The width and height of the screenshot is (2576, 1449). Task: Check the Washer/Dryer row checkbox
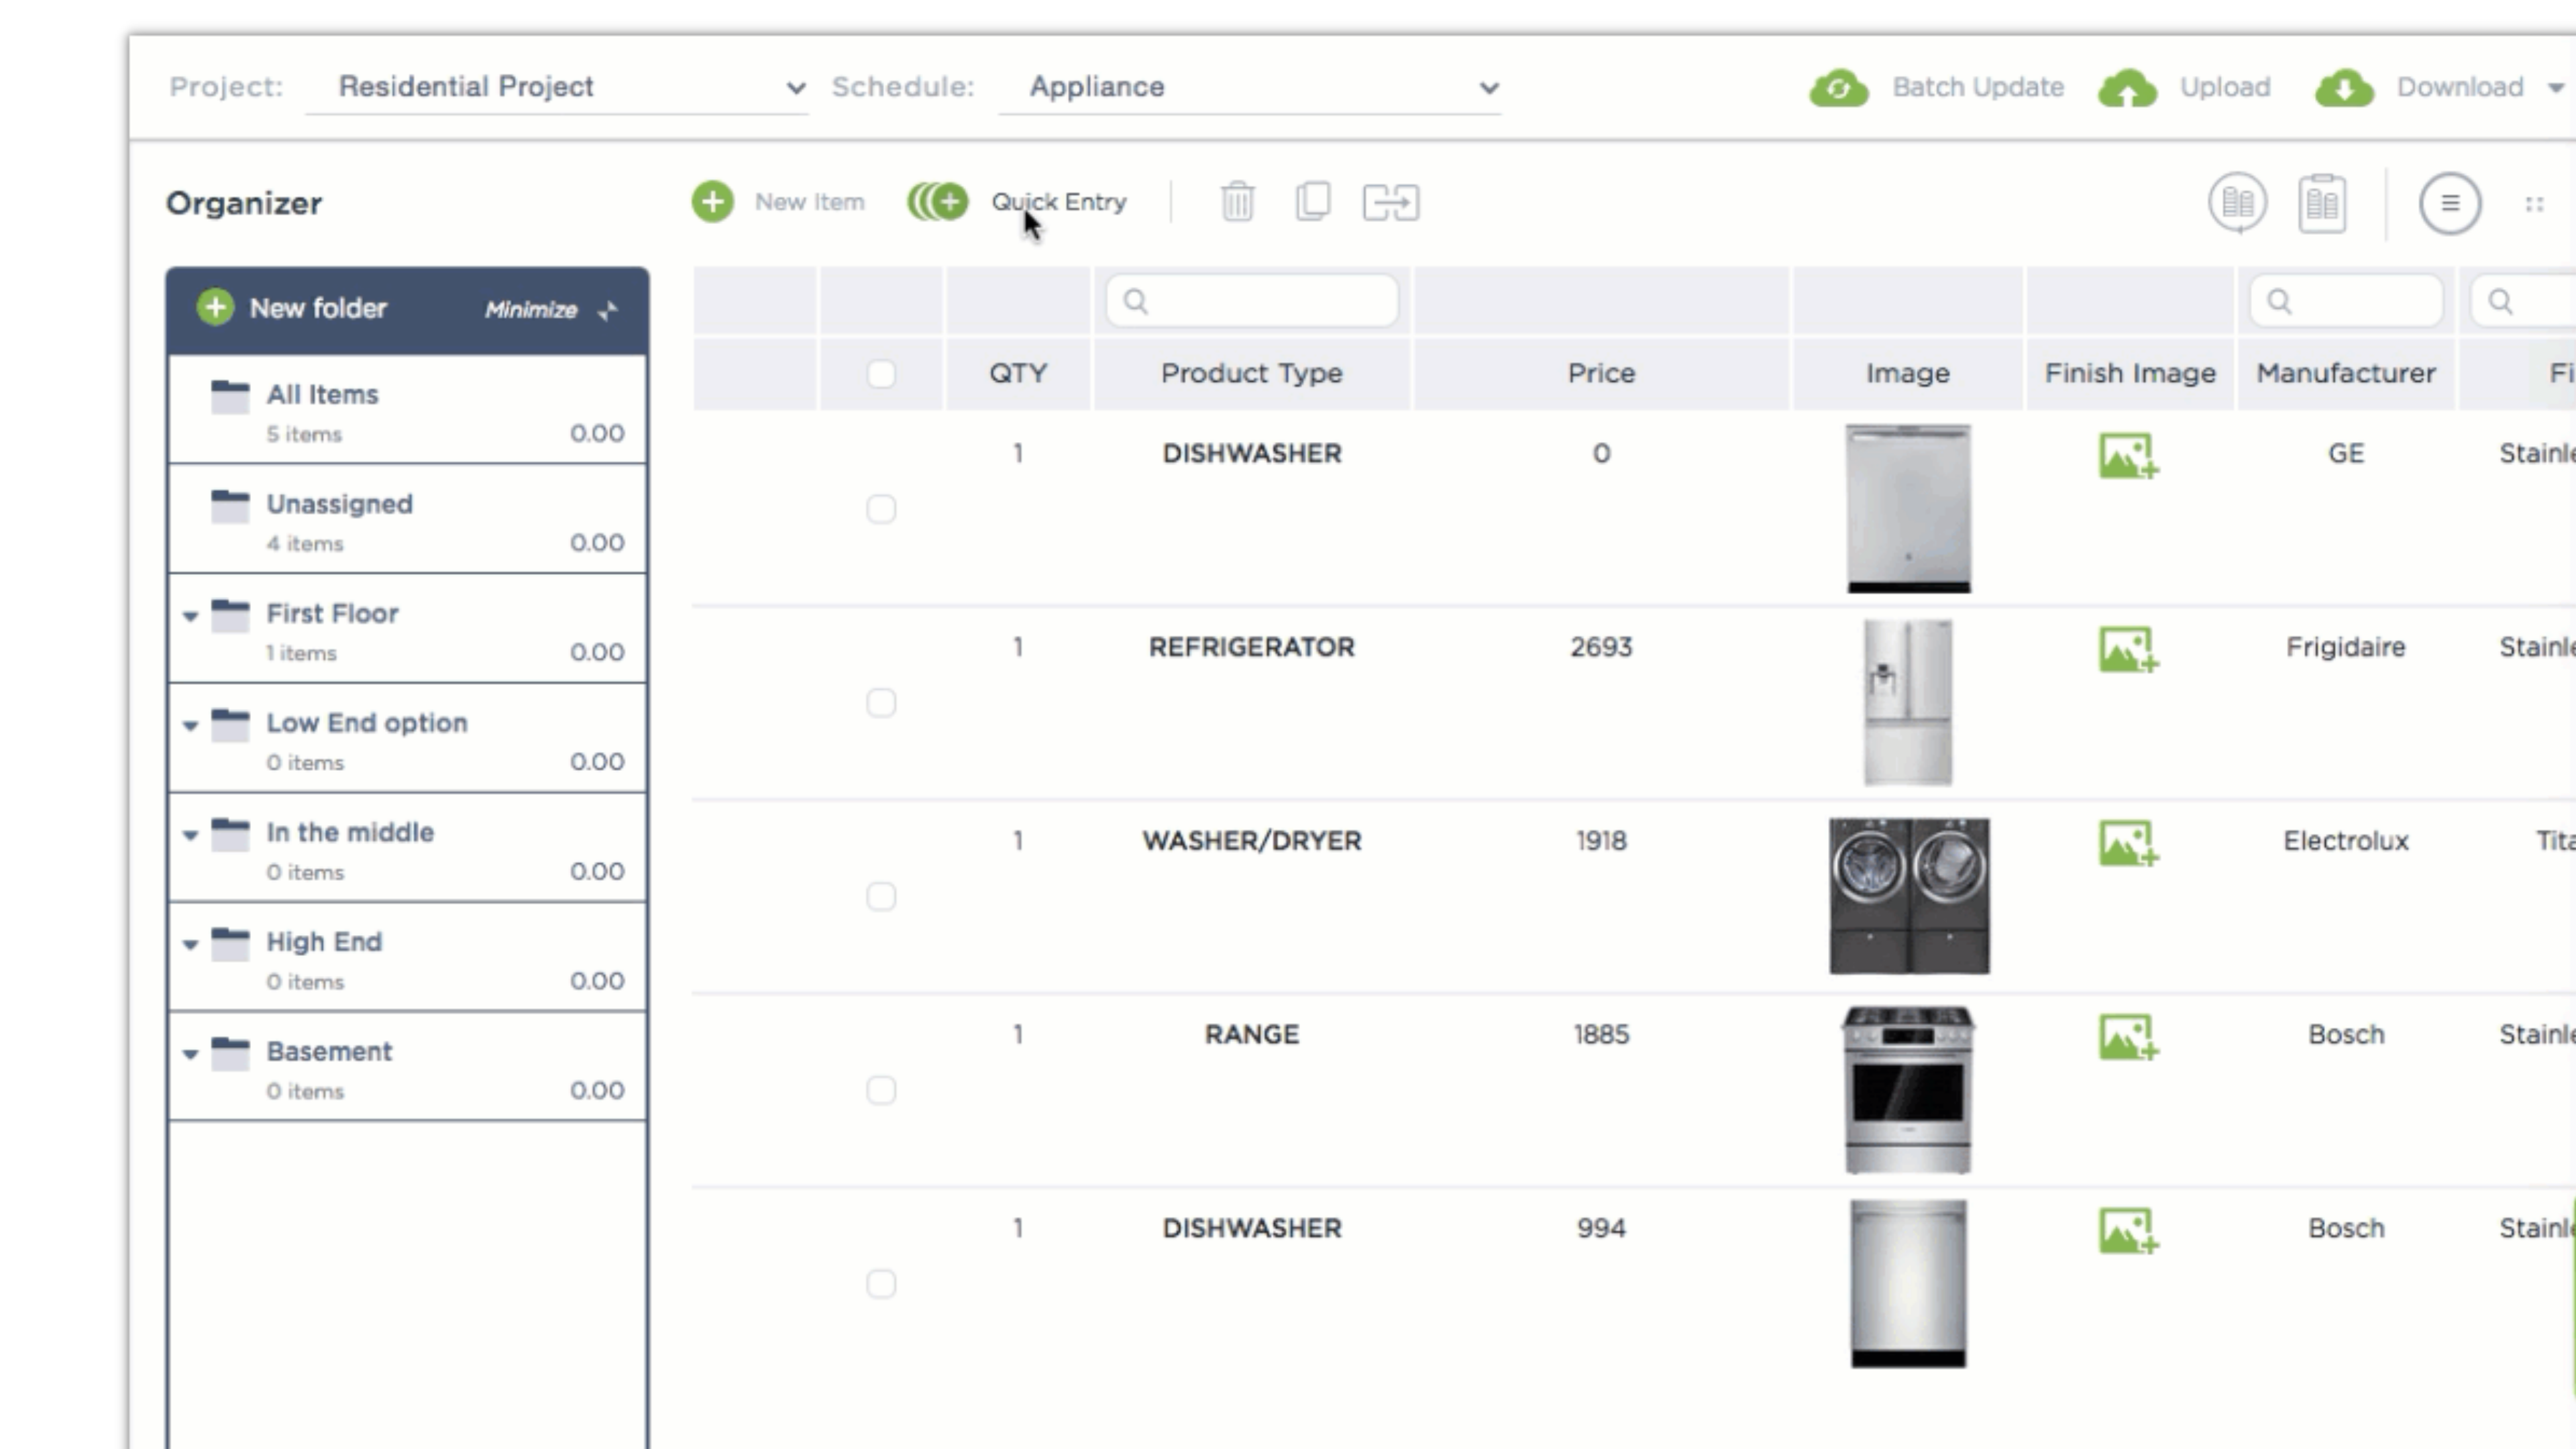881,897
